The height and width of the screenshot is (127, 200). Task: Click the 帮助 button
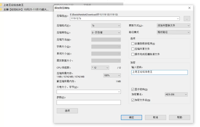(x=179, y=117)
